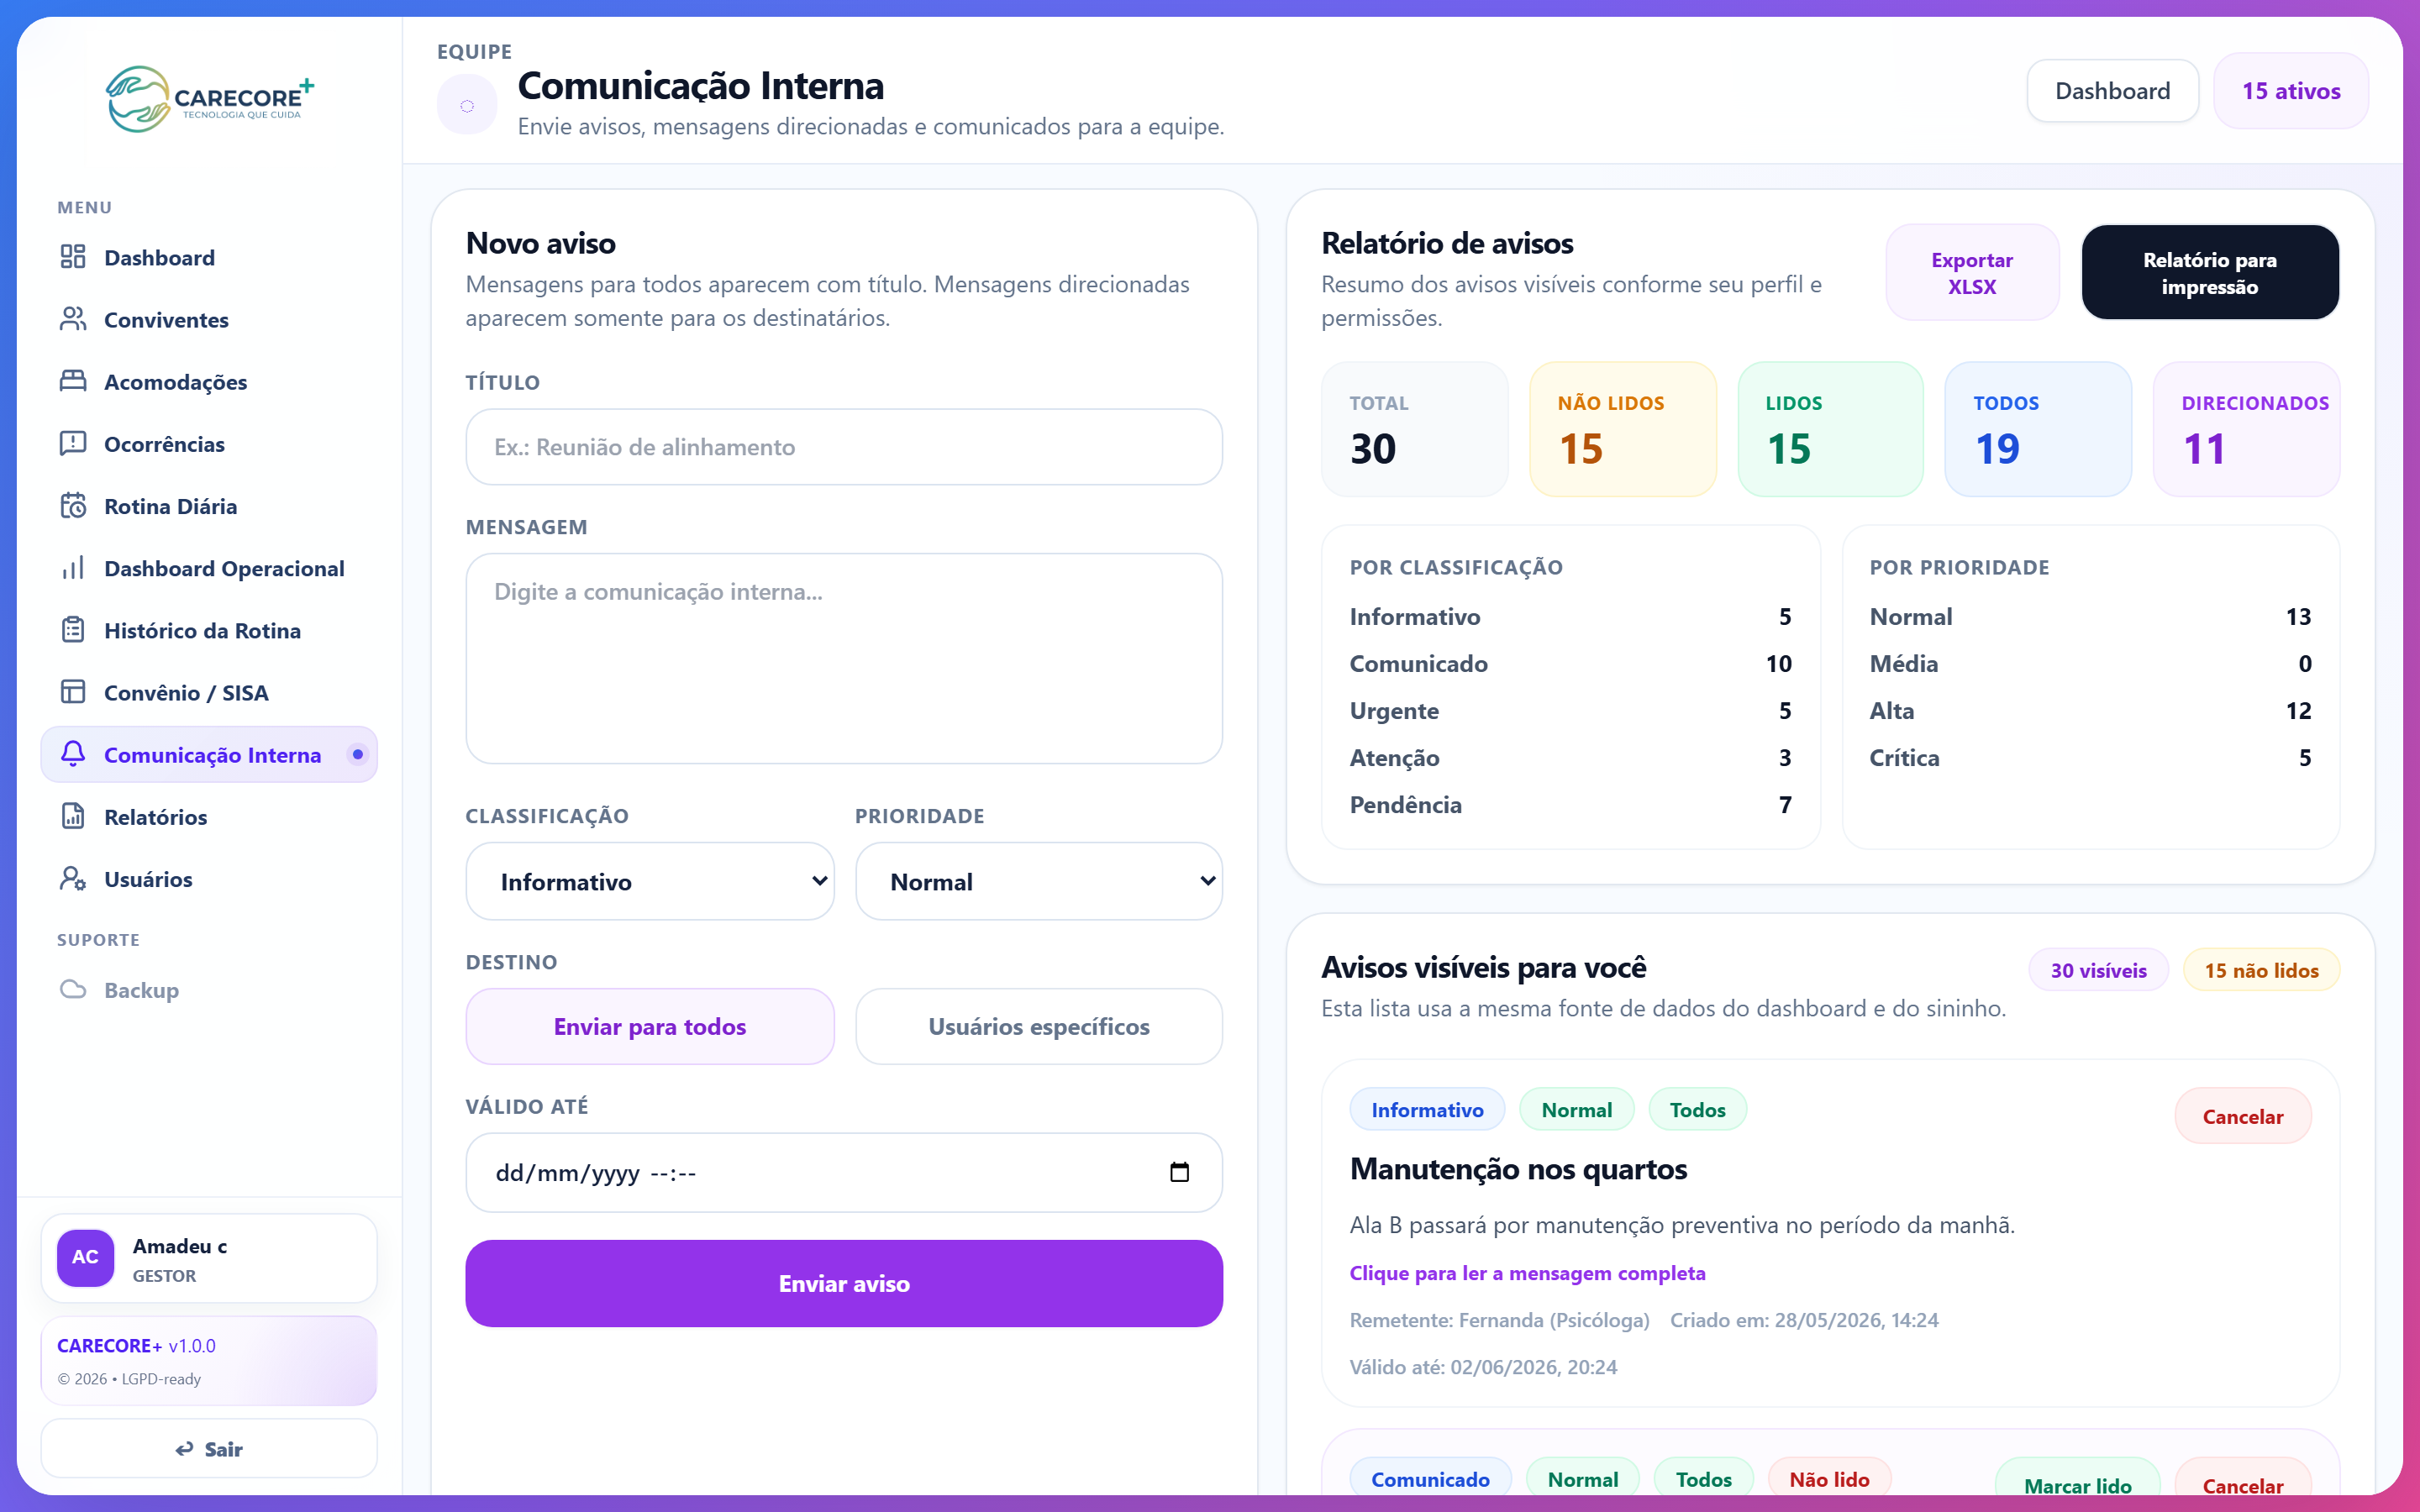The width and height of the screenshot is (2420, 1512).
Task: Click the Atenção row showing 3
Action: [1570, 757]
